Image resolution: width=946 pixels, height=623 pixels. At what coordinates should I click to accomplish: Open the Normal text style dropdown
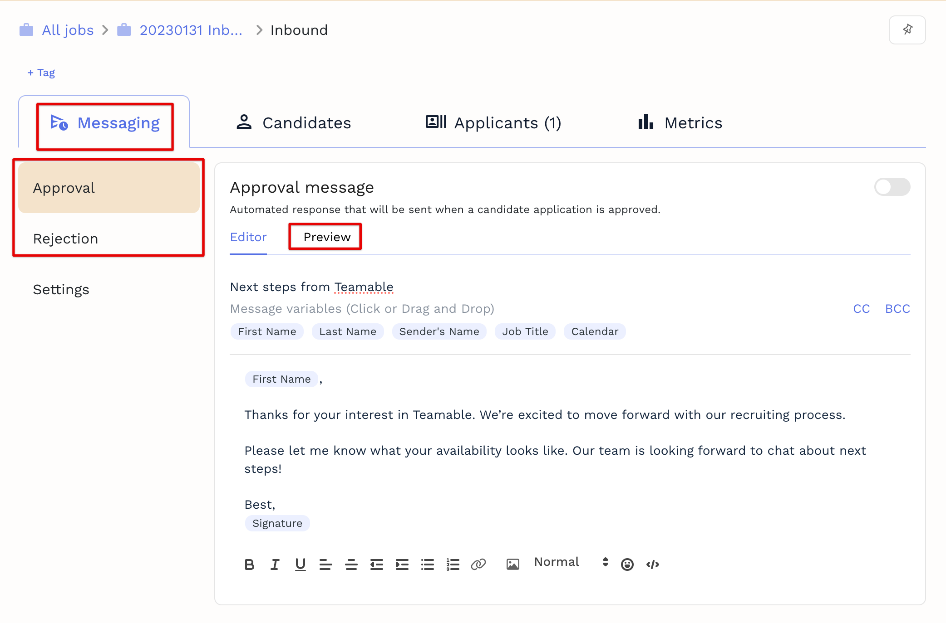click(x=556, y=562)
